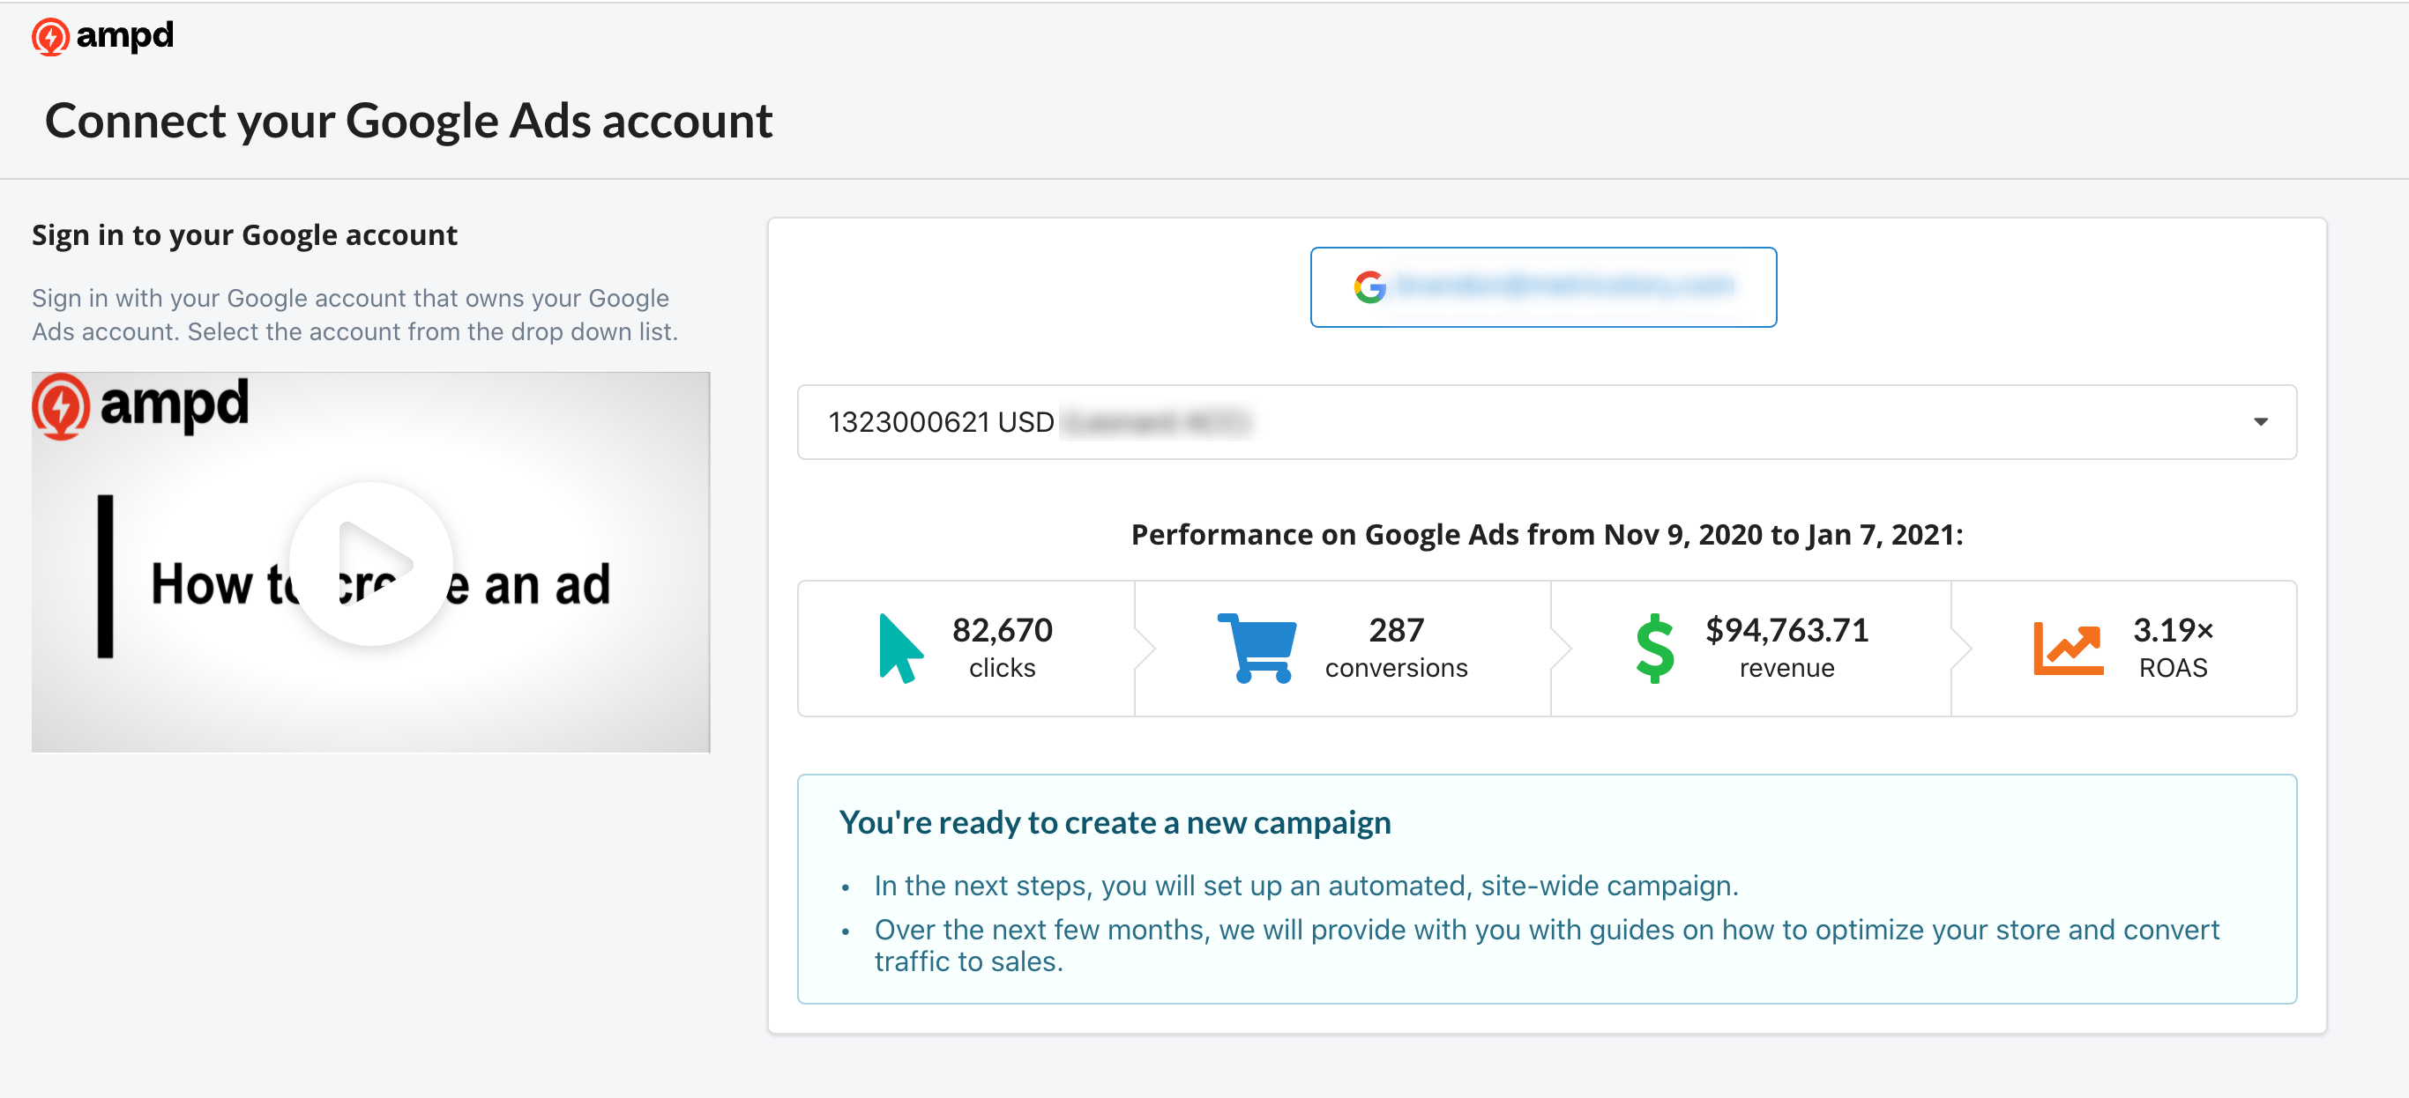Click the dropdown arrow of account selector

click(2260, 422)
